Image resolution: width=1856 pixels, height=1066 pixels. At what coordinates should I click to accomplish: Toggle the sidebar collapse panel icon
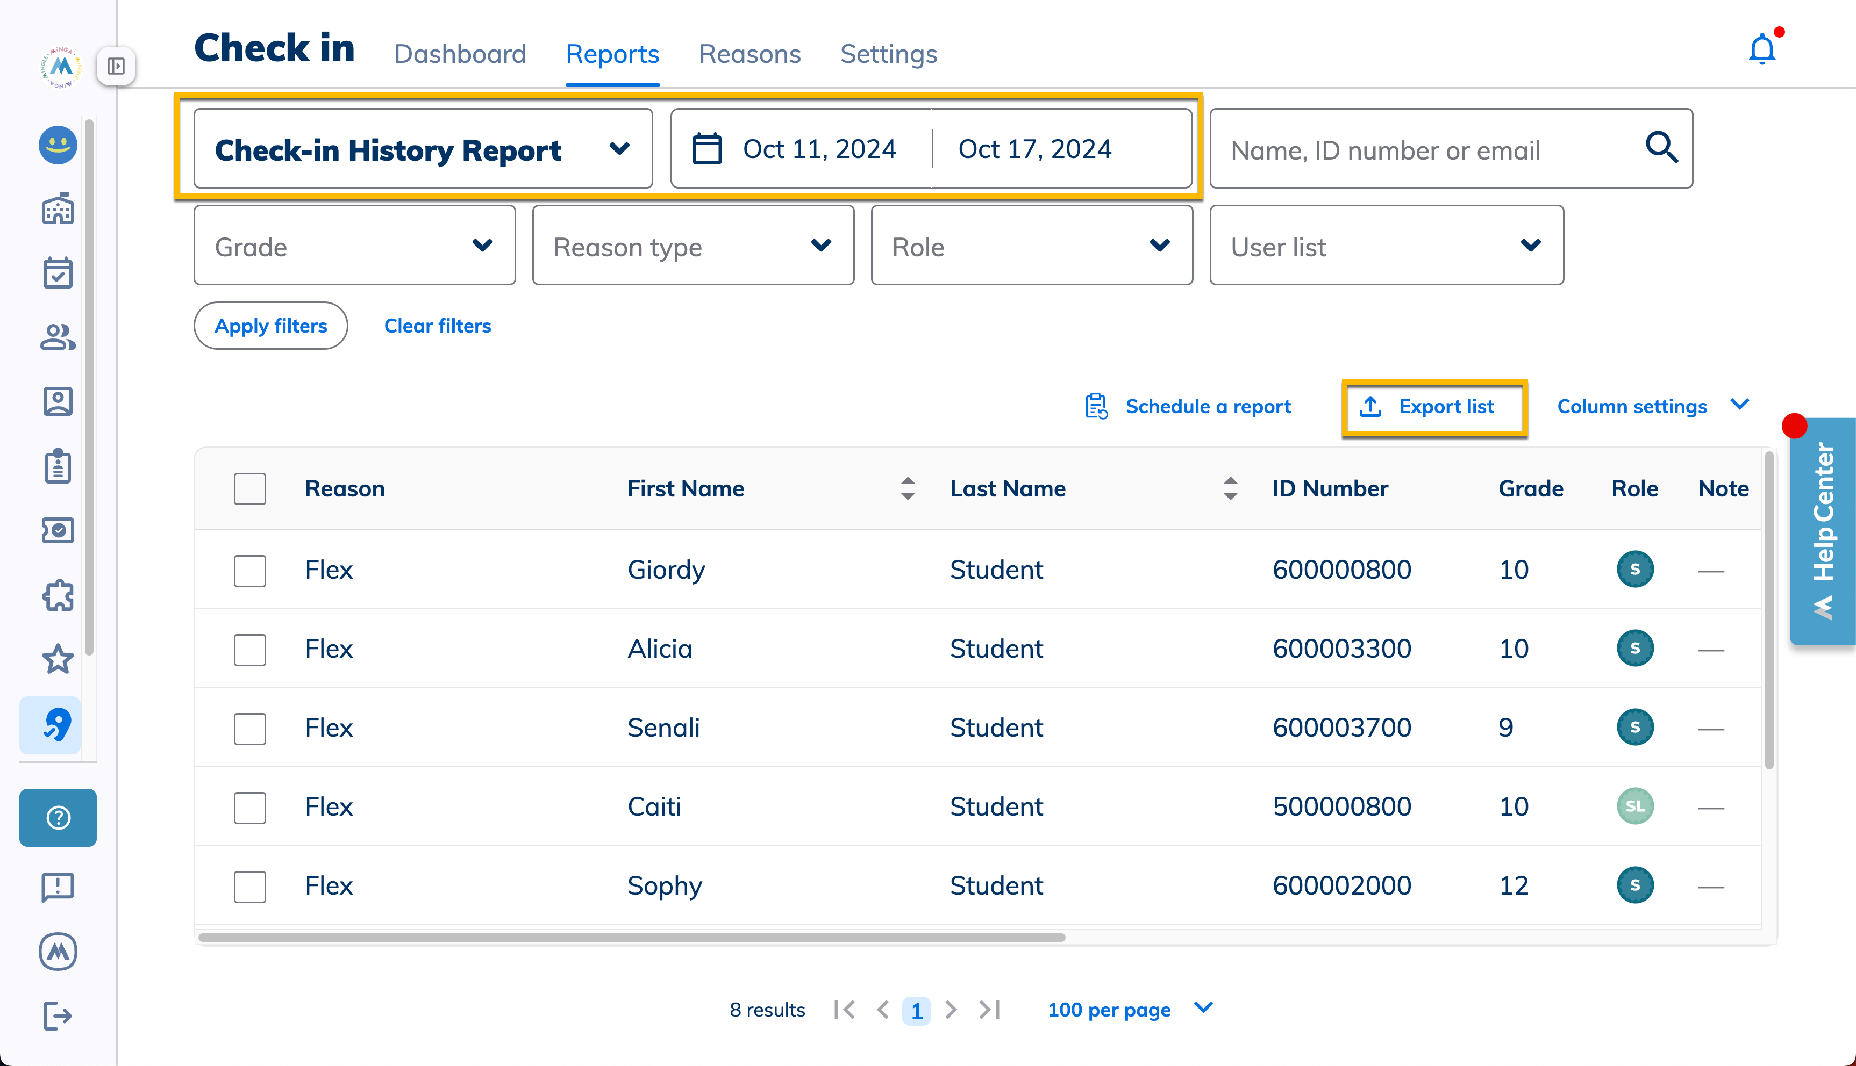click(x=116, y=67)
